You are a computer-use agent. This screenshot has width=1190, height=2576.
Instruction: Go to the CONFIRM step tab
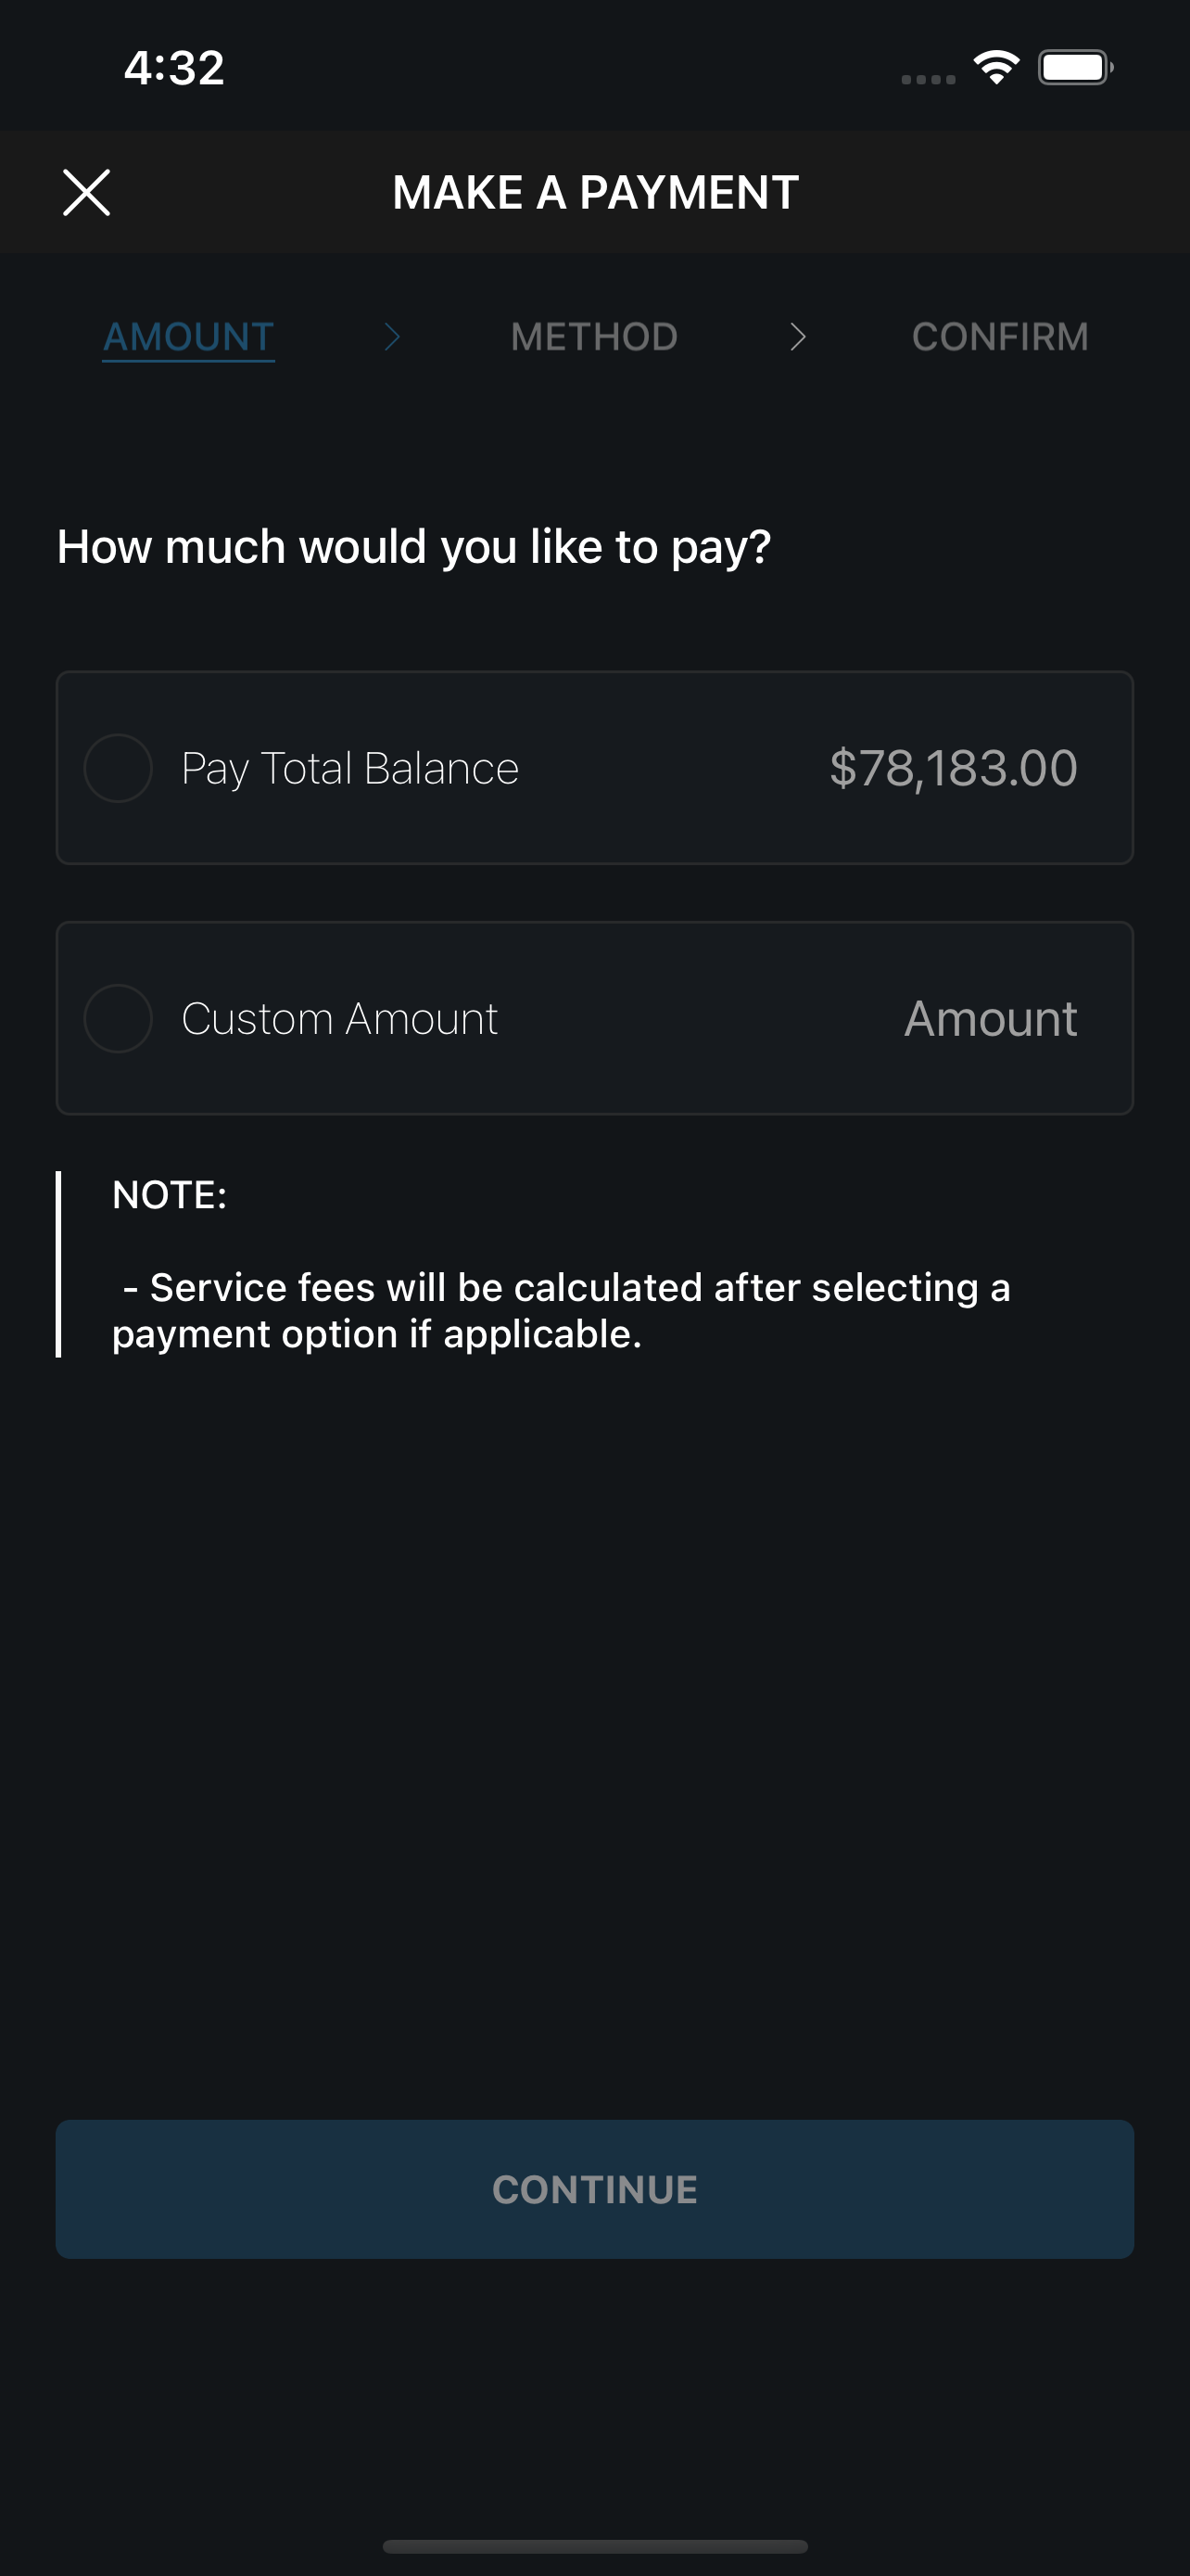[1000, 337]
